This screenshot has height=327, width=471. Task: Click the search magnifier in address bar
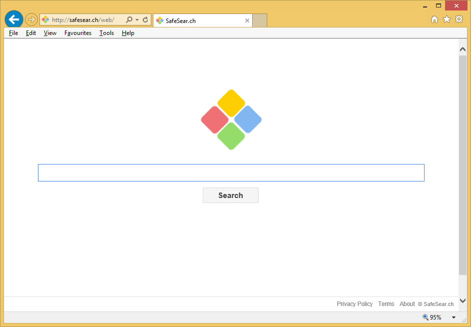coord(129,20)
